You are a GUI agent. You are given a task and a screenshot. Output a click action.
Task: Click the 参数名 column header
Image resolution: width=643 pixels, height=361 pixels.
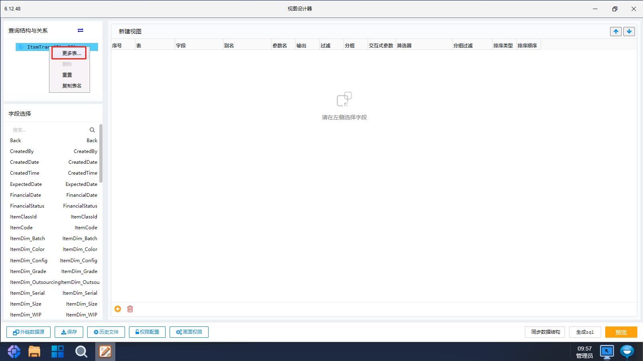[283, 45]
